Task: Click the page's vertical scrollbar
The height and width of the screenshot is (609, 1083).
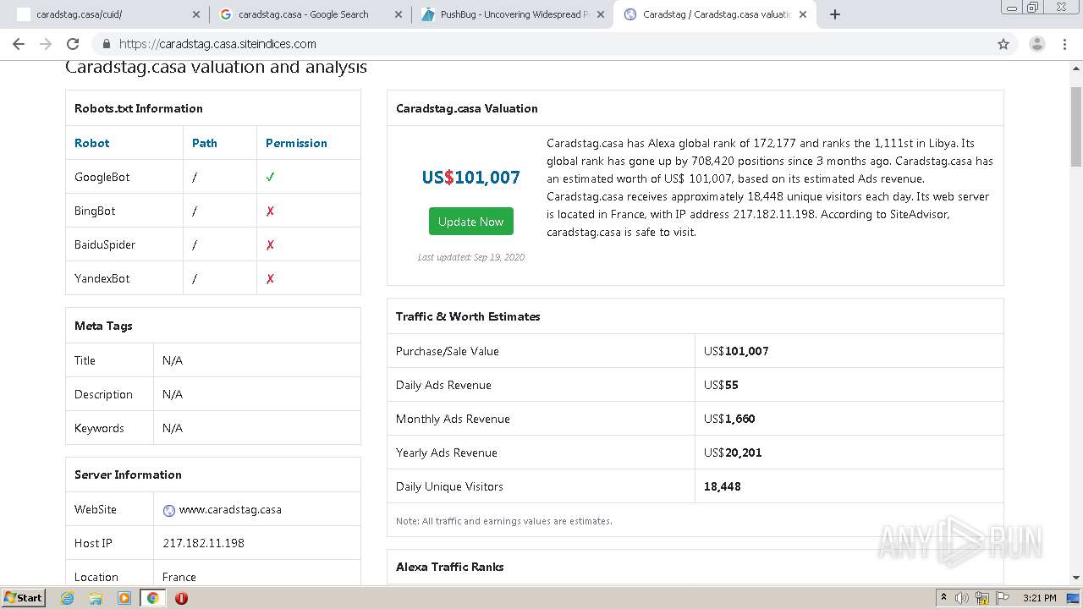Action: coord(1076,127)
